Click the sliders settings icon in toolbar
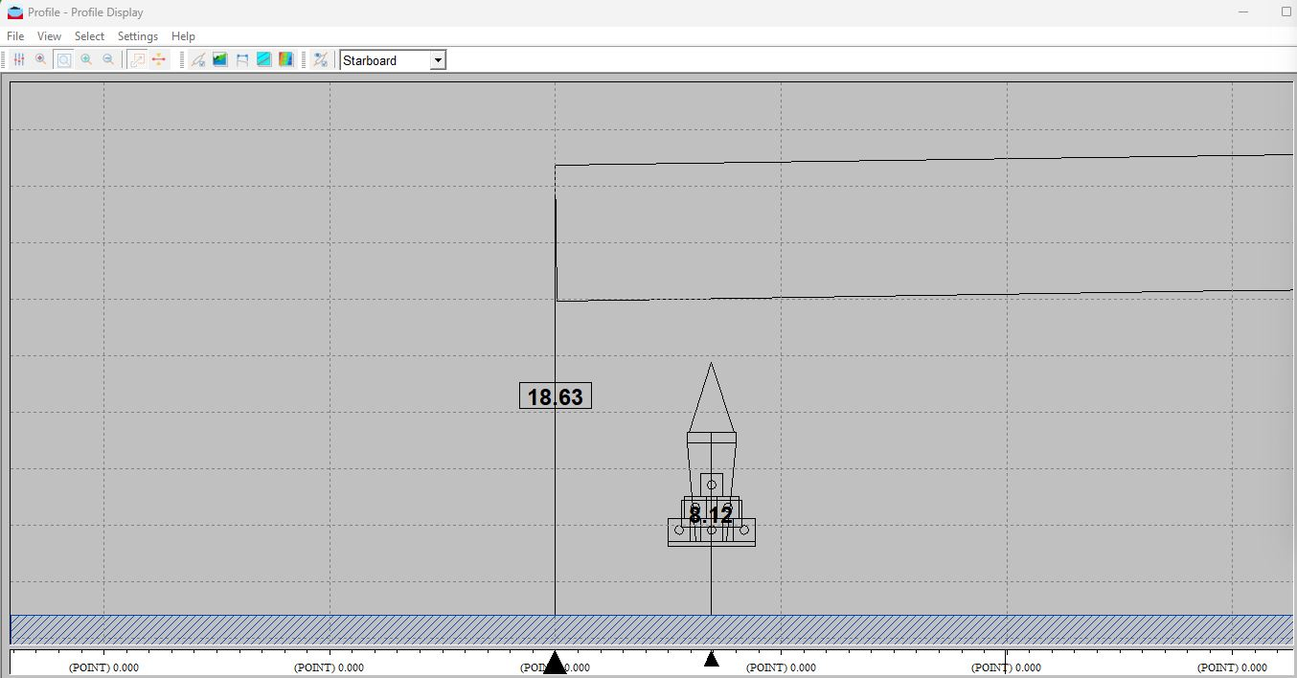Viewport: 1297px width, 678px height. point(19,59)
